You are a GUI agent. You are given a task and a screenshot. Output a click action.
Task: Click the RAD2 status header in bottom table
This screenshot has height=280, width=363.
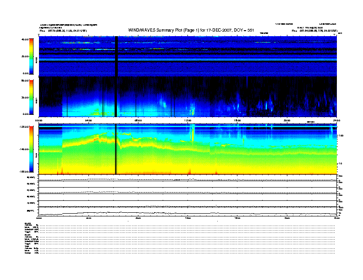(28, 223)
